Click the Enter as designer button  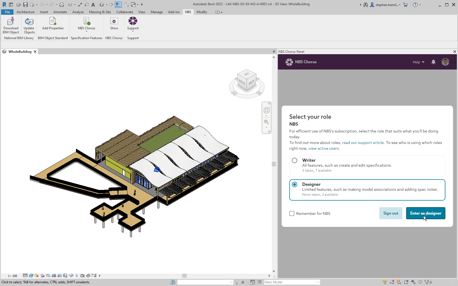[426, 213]
